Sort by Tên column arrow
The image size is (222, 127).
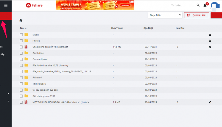pos(26,28)
